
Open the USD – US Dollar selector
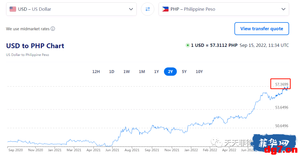71,9
